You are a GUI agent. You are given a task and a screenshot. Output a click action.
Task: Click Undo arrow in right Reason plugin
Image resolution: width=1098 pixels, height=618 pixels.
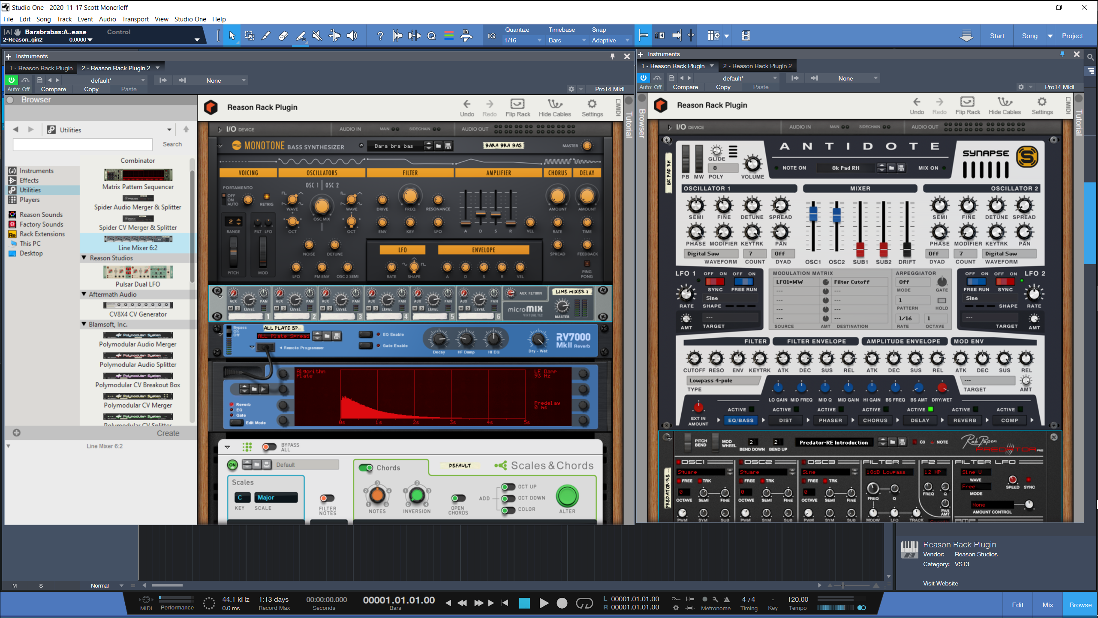917,106
